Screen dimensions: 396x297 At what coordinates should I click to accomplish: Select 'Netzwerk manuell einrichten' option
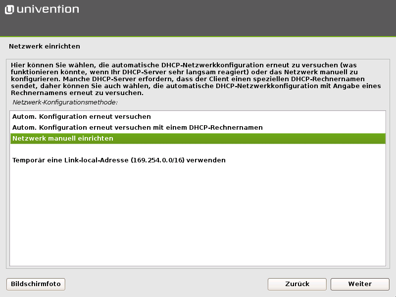(x=63, y=139)
